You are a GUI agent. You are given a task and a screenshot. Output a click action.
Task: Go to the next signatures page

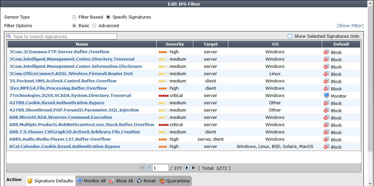pyautogui.click(x=187, y=168)
